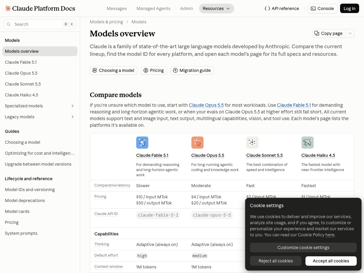Click the signpost icon in Choosing a model
Image resolution: width=364 pixels, height=273 pixels.
95,70
